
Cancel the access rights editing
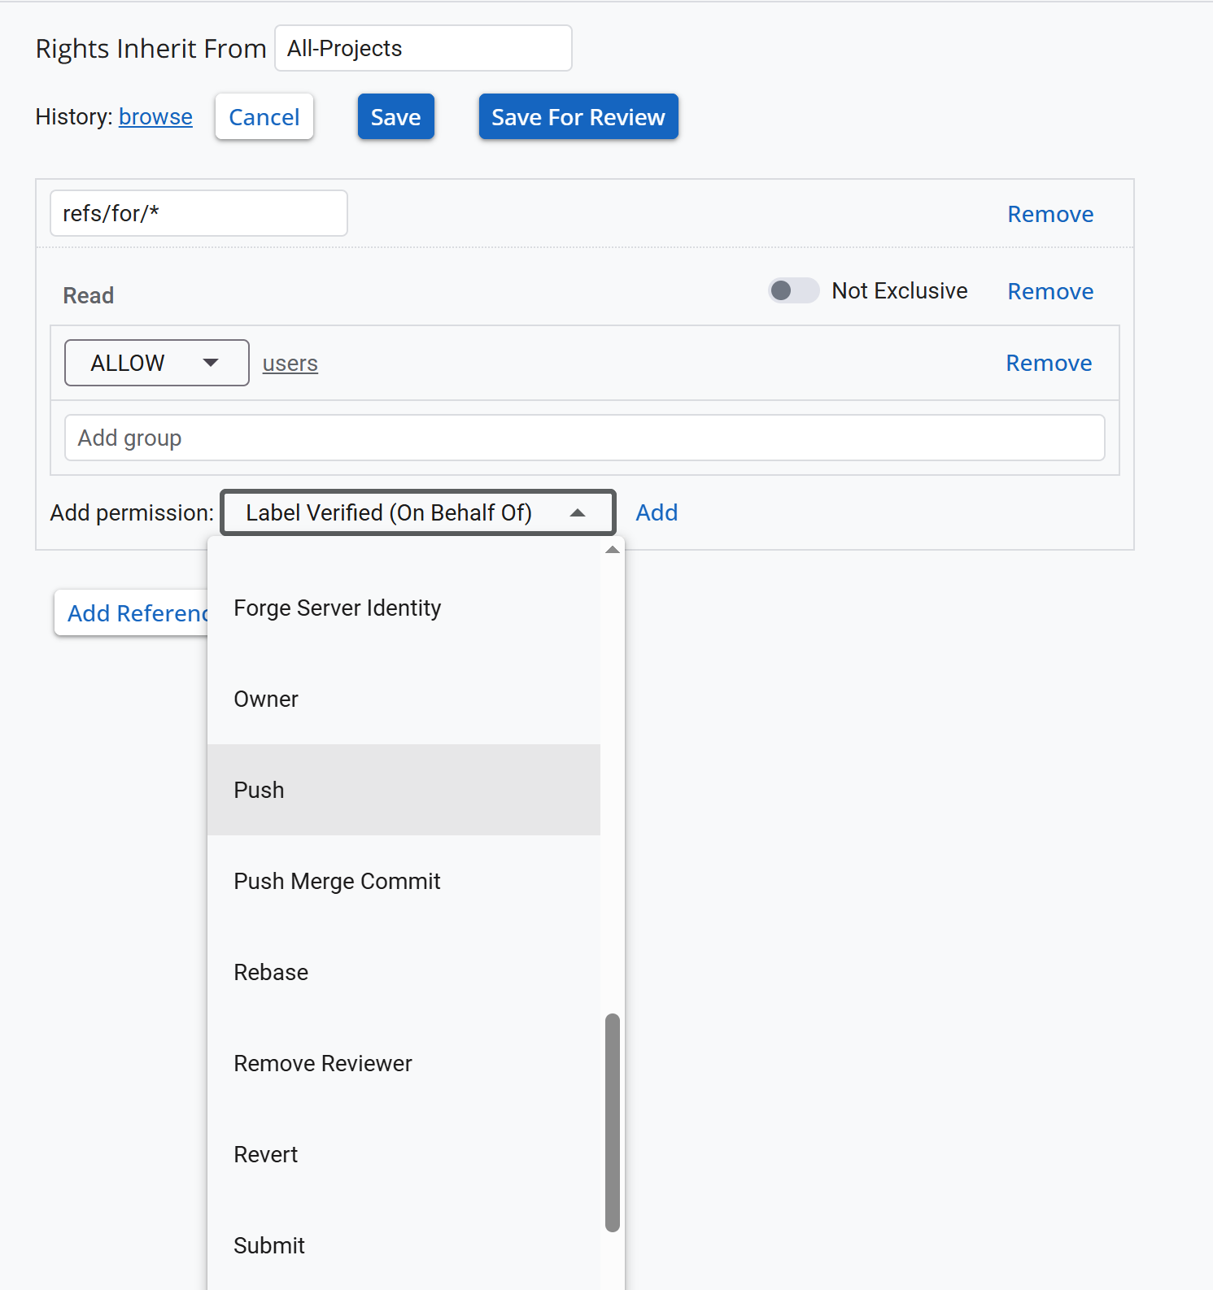point(264,117)
